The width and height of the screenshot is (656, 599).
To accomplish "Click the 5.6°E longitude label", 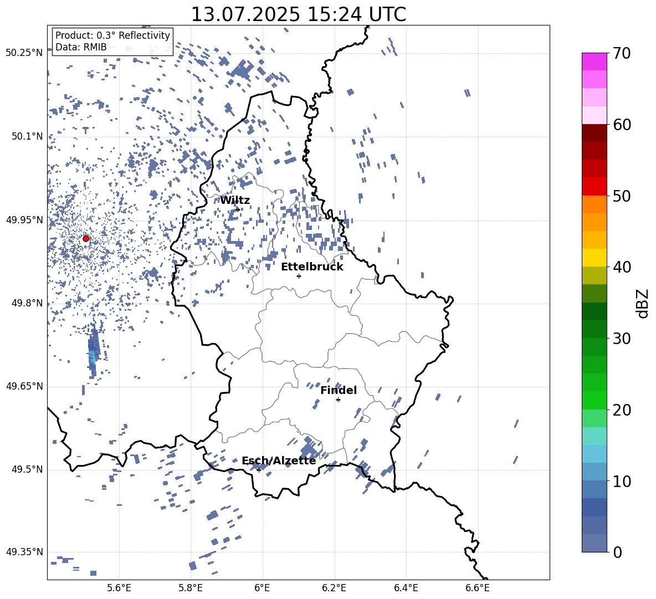I will tap(119, 588).
